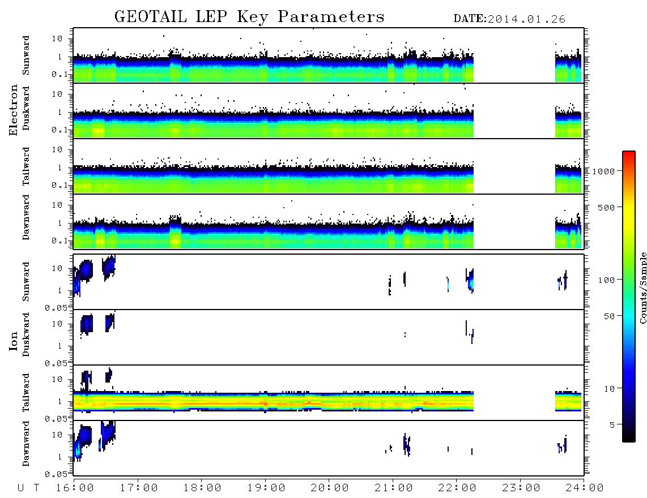Click the "20:00" time tick label
647x498 pixels.
click(330, 488)
